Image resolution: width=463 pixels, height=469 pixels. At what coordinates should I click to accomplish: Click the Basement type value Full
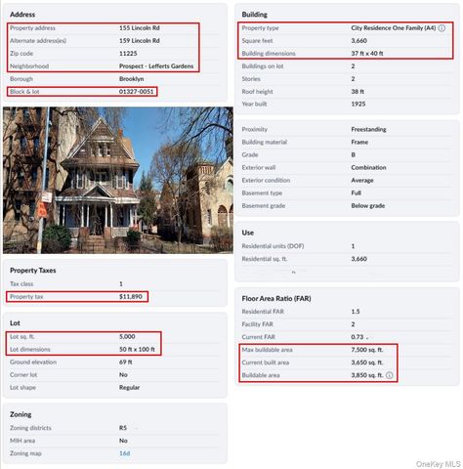[x=356, y=192]
